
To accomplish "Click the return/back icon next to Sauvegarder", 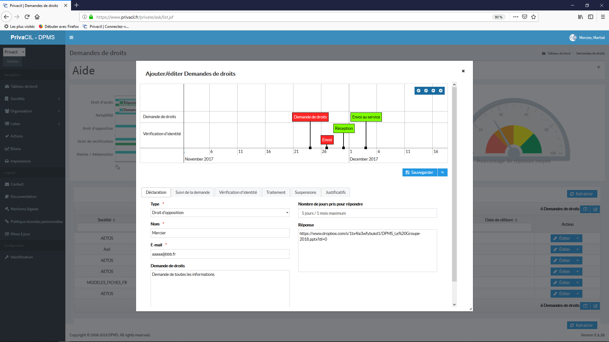I will [x=442, y=173].
